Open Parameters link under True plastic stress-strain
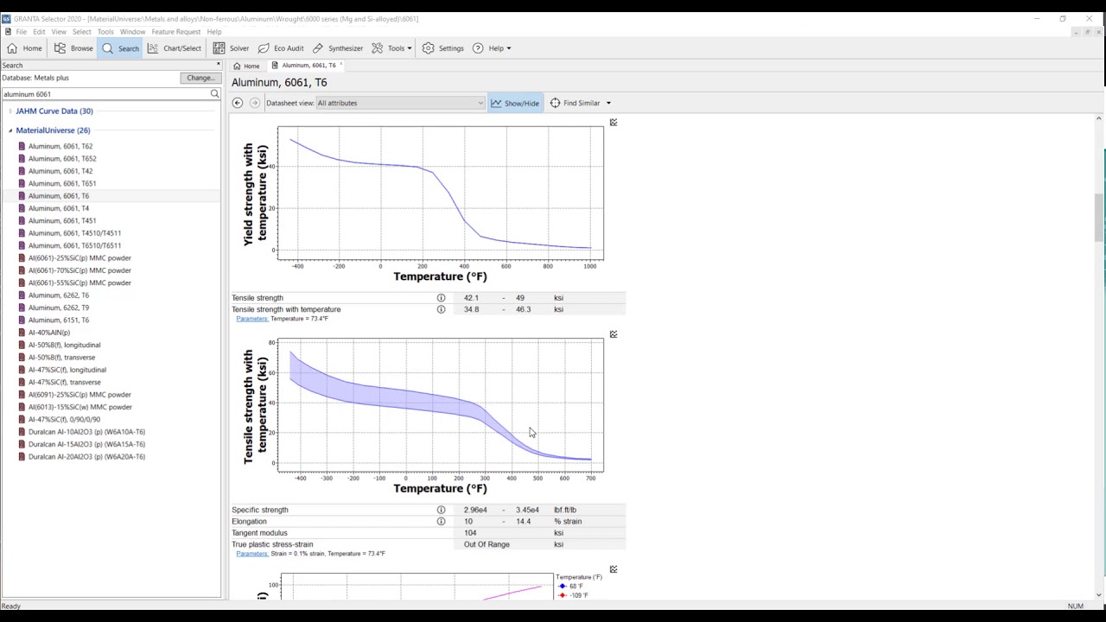This screenshot has width=1106, height=622. coord(251,554)
